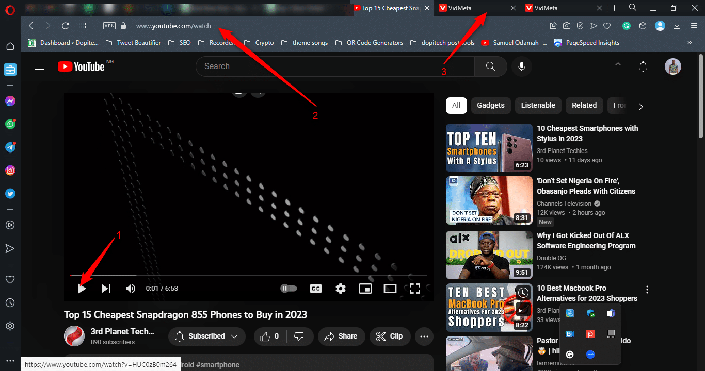705x371 pixels.
Task: Activate the VPN badge in address bar
Action: click(109, 25)
